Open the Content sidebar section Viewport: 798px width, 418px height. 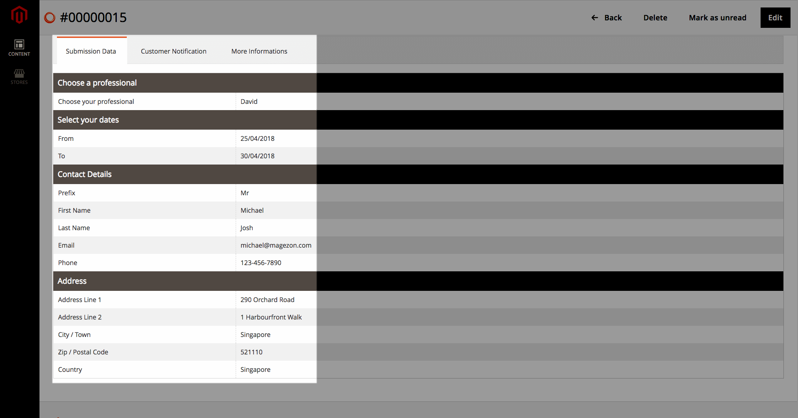[x=19, y=48]
